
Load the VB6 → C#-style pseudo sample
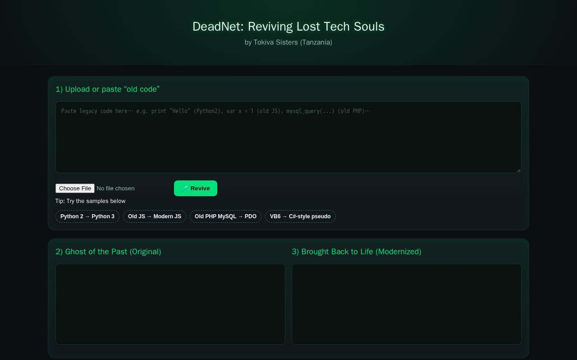point(300,216)
